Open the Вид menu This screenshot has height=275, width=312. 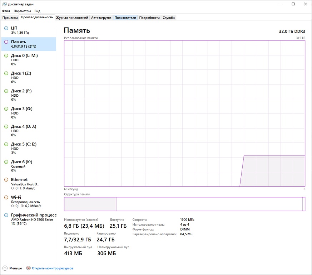coord(37,11)
